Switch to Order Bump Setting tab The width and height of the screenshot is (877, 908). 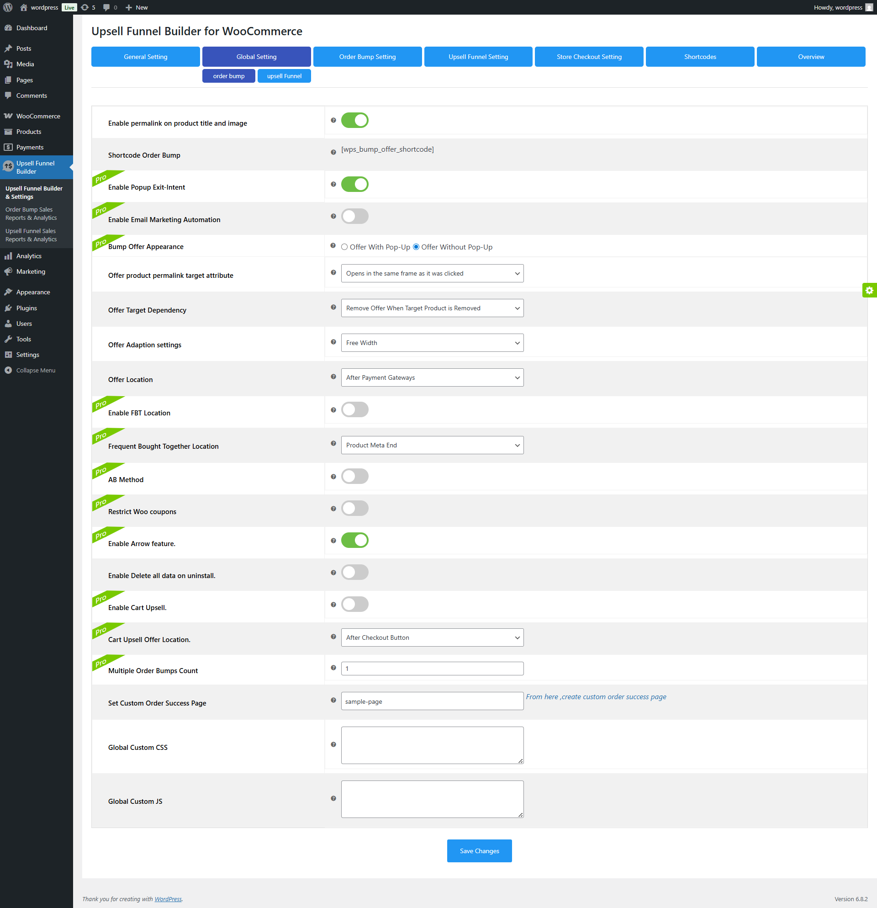click(x=367, y=57)
